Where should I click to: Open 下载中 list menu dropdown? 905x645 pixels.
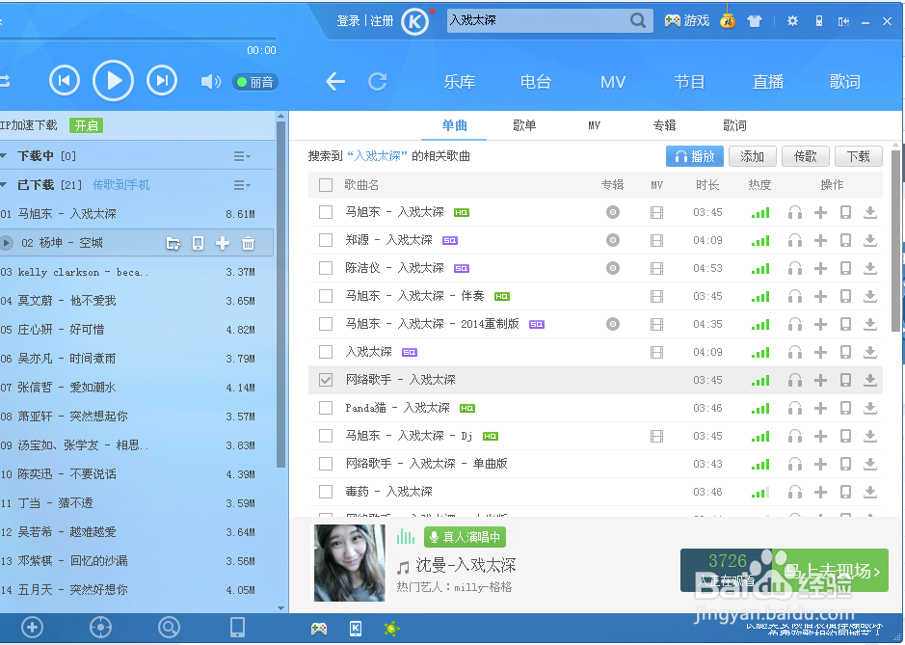(242, 156)
